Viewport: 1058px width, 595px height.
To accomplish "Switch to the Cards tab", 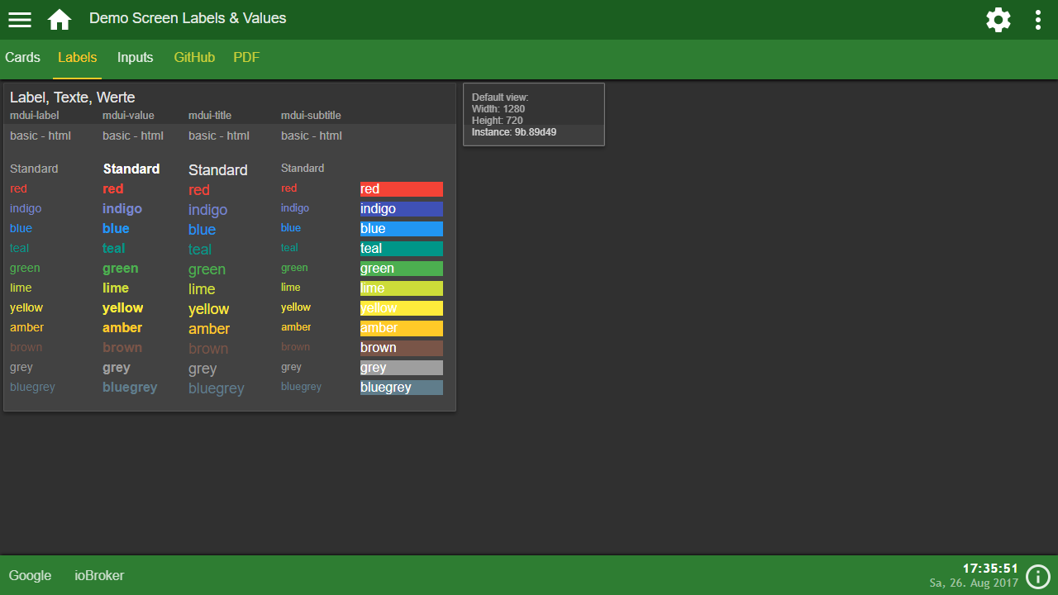I will pyautogui.click(x=22, y=58).
